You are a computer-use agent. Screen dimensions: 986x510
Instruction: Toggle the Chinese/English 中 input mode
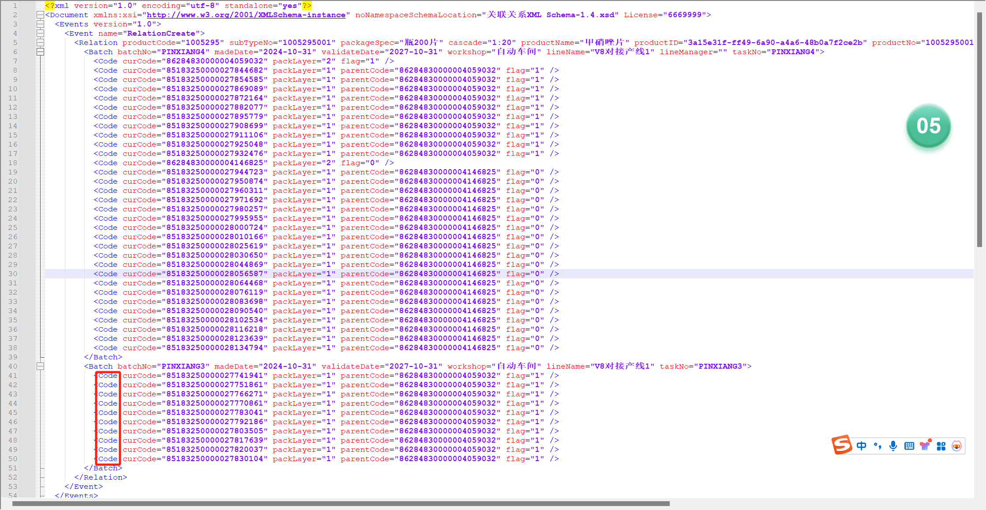(x=861, y=446)
